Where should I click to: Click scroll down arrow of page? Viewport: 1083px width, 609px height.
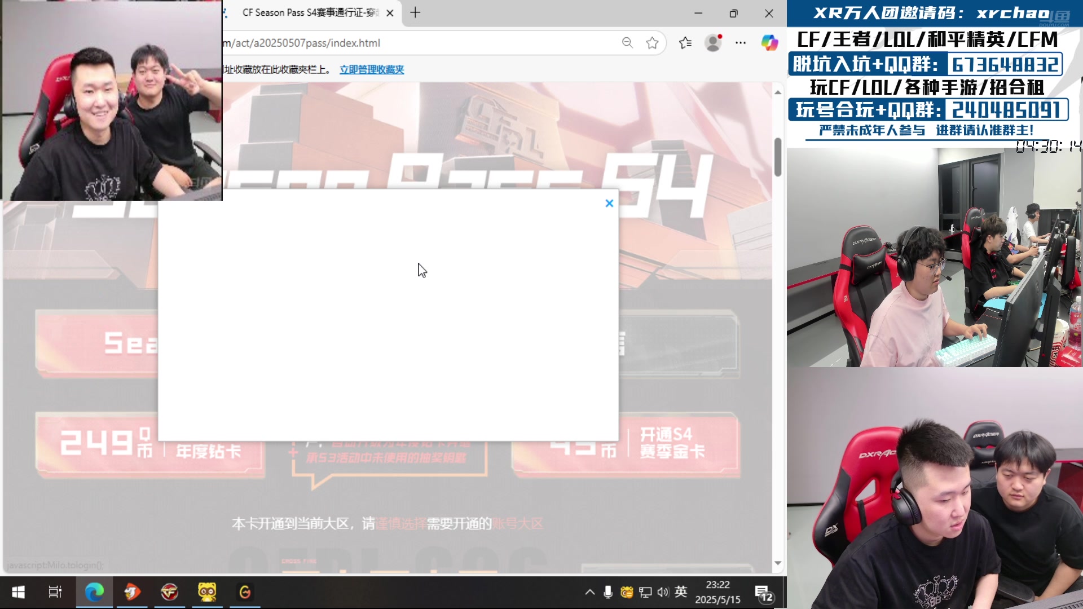point(778,563)
